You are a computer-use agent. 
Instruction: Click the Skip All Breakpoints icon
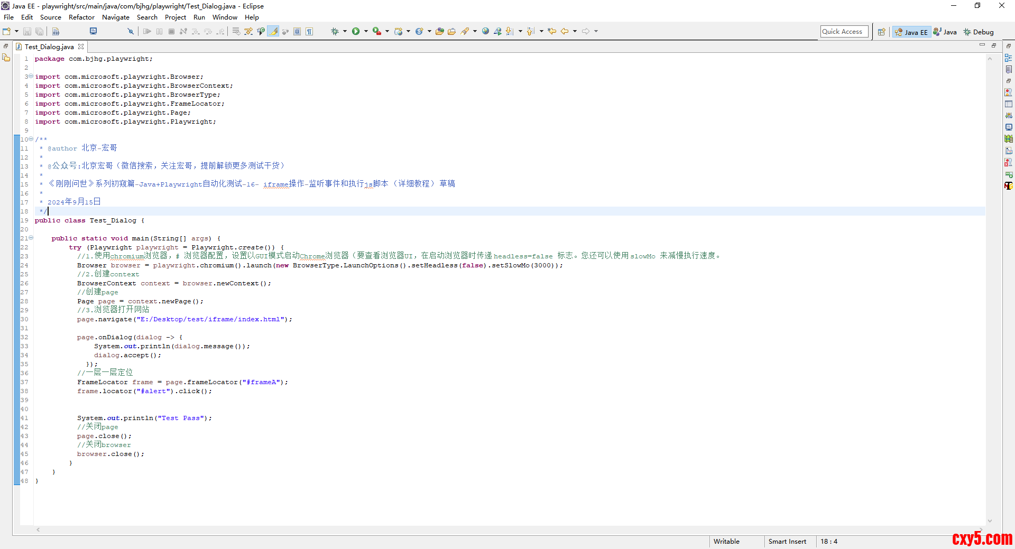131,32
